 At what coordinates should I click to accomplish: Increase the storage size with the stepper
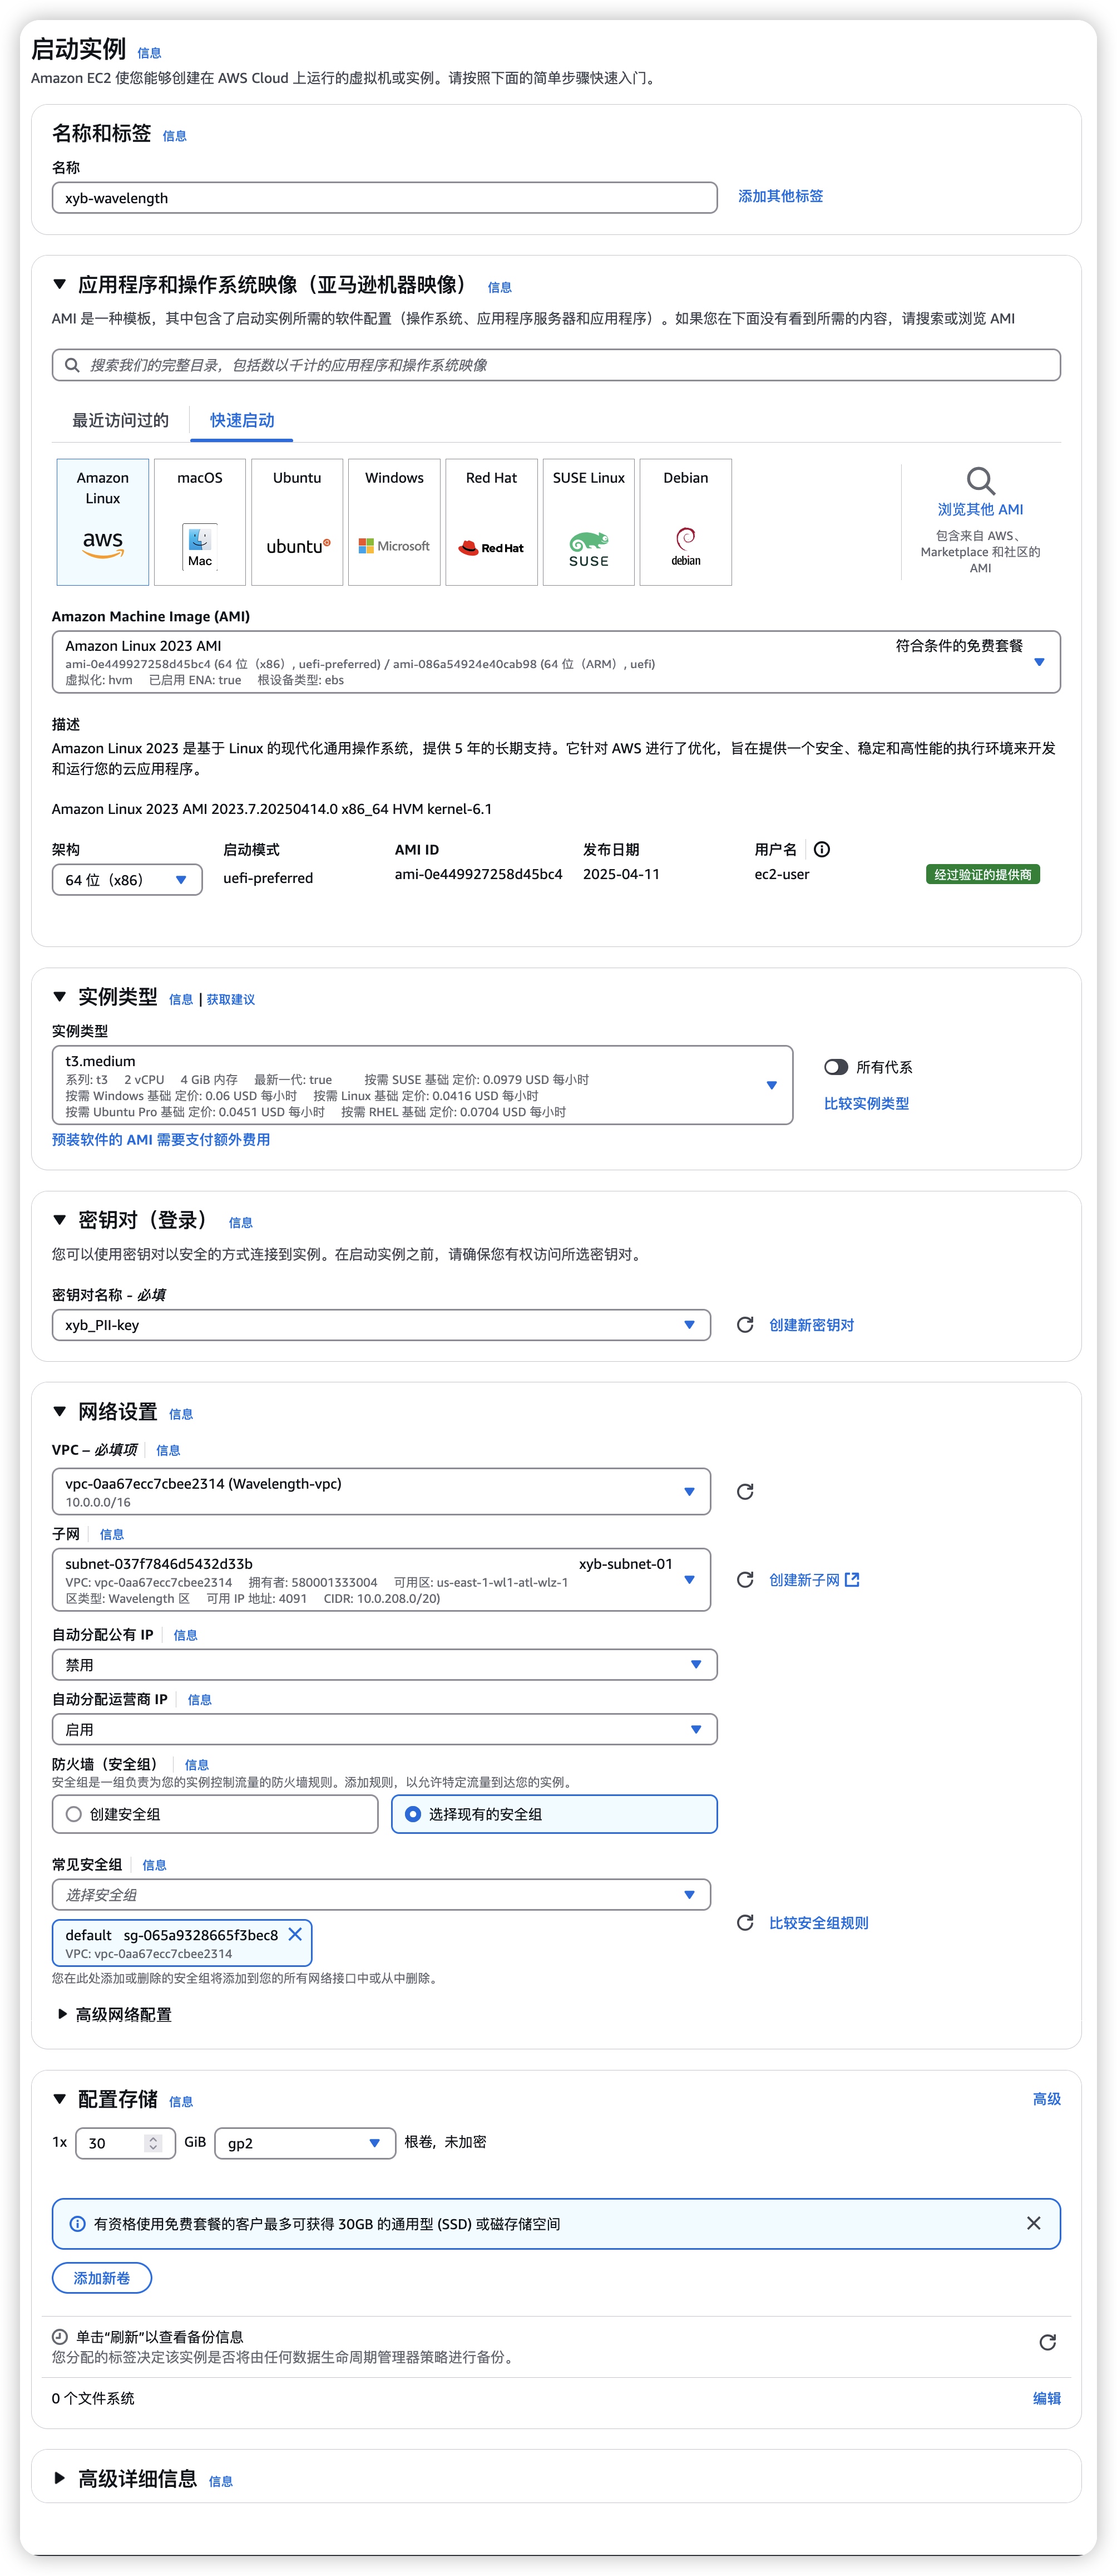153,2138
